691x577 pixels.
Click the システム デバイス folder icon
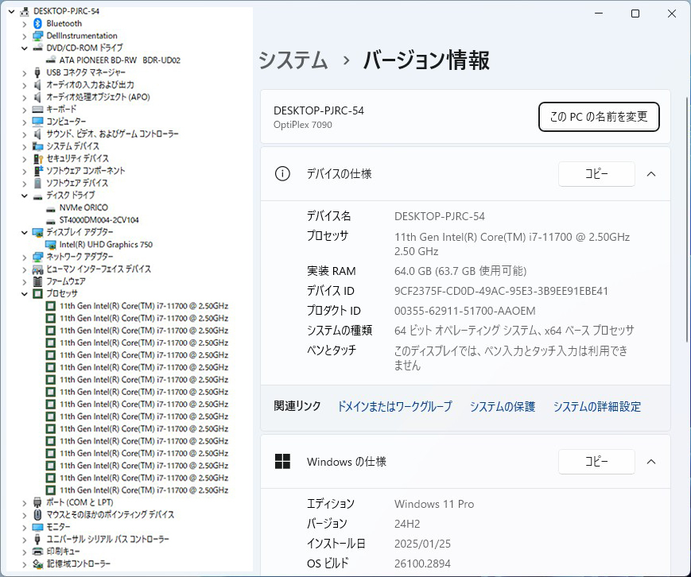pyautogui.click(x=38, y=146)
